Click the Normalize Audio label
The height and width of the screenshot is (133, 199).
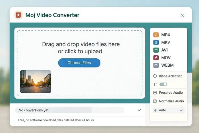[171, 101]
